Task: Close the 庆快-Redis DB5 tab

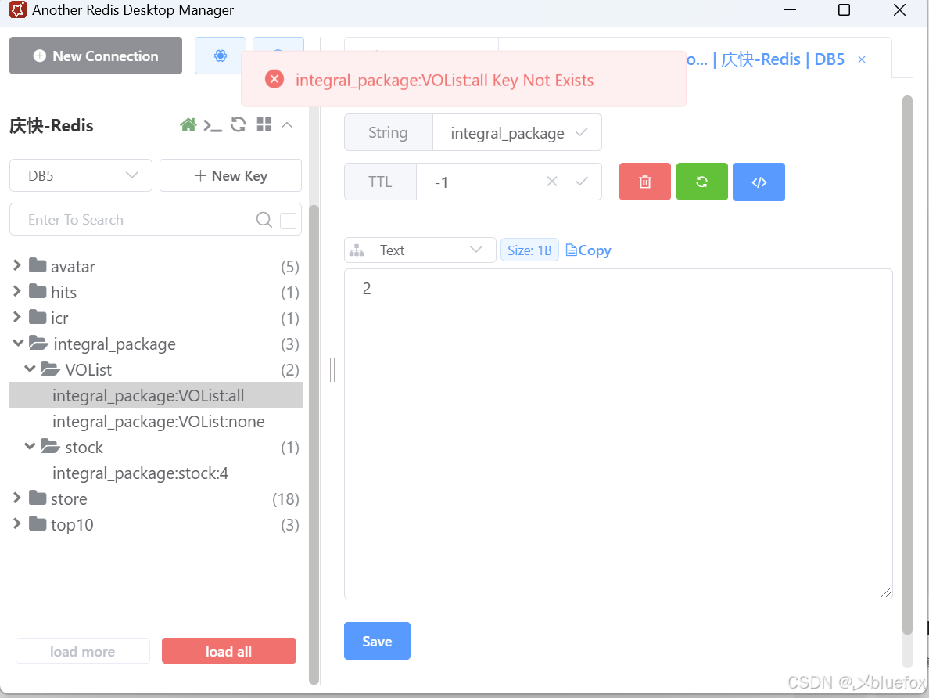Action: pos(862,59)
